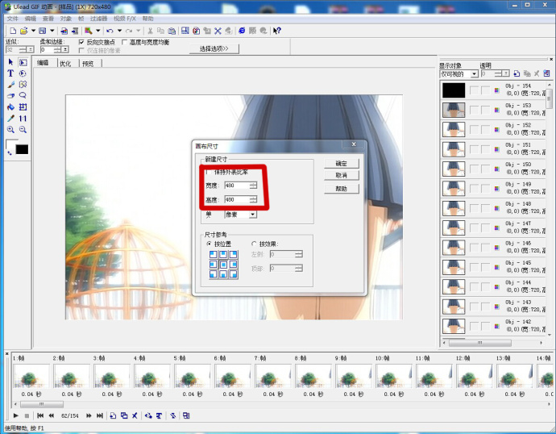Open the dropdown beside the color wizard icon
Screen dimensions: 556x434
tap(98, 31)
